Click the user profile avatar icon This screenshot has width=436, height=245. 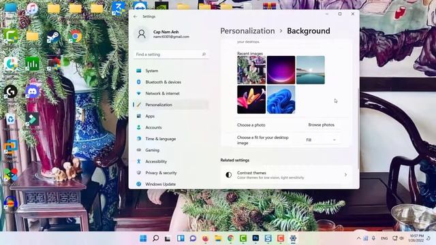(x=142, y=34)
